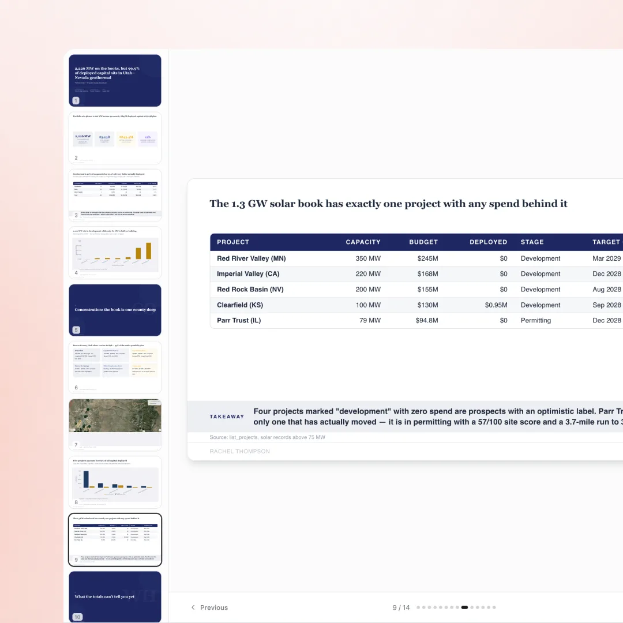Jump to first slide pagination dot

tap(418, 607)
